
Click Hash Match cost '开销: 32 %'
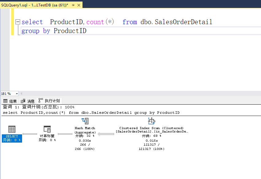click(85, 136)
